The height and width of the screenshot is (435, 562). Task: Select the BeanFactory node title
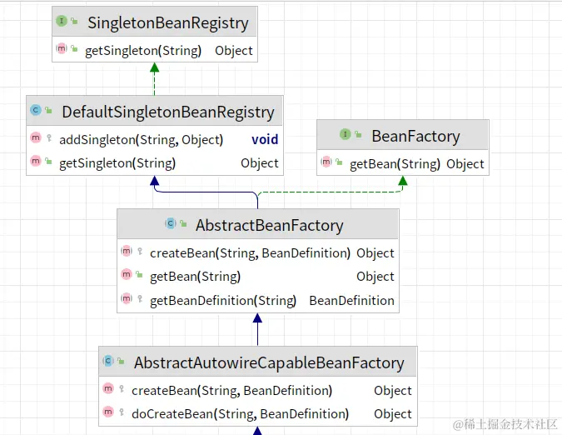coord(415,137)
